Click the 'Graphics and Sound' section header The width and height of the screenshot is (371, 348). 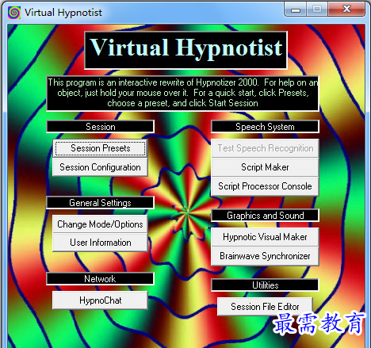click(265, 216)
